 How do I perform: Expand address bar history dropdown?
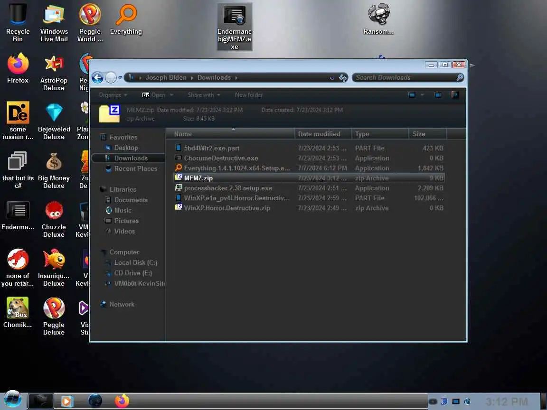(332, 78)
